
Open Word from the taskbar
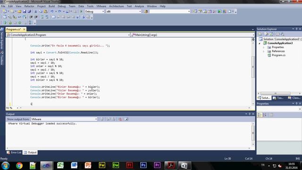click(x=74, y=166)
